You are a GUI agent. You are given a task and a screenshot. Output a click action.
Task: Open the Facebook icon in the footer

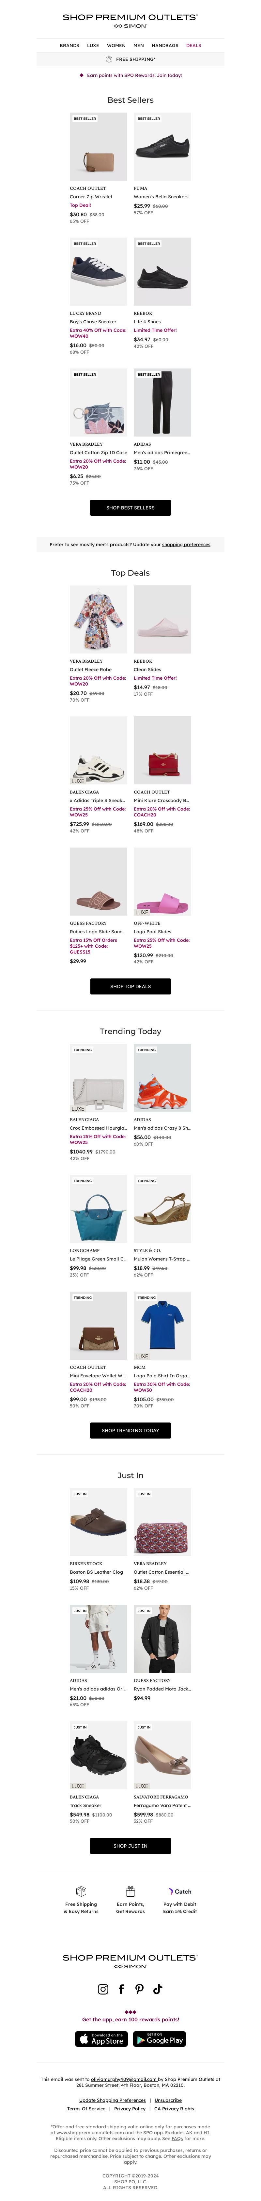coord(121,1989)
